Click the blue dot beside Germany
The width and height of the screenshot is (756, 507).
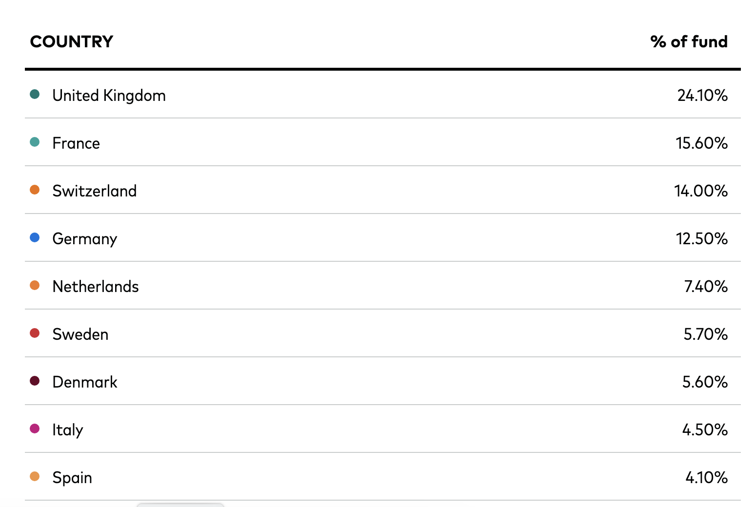point(35,237)
